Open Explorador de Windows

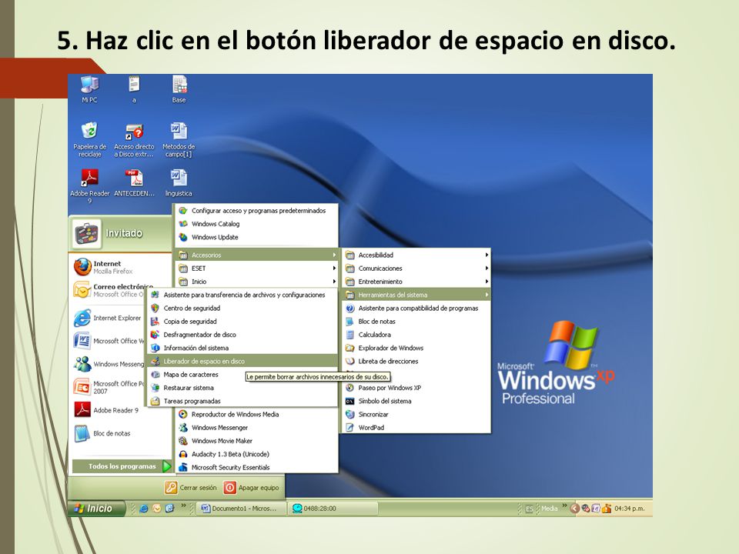(416, 348)
